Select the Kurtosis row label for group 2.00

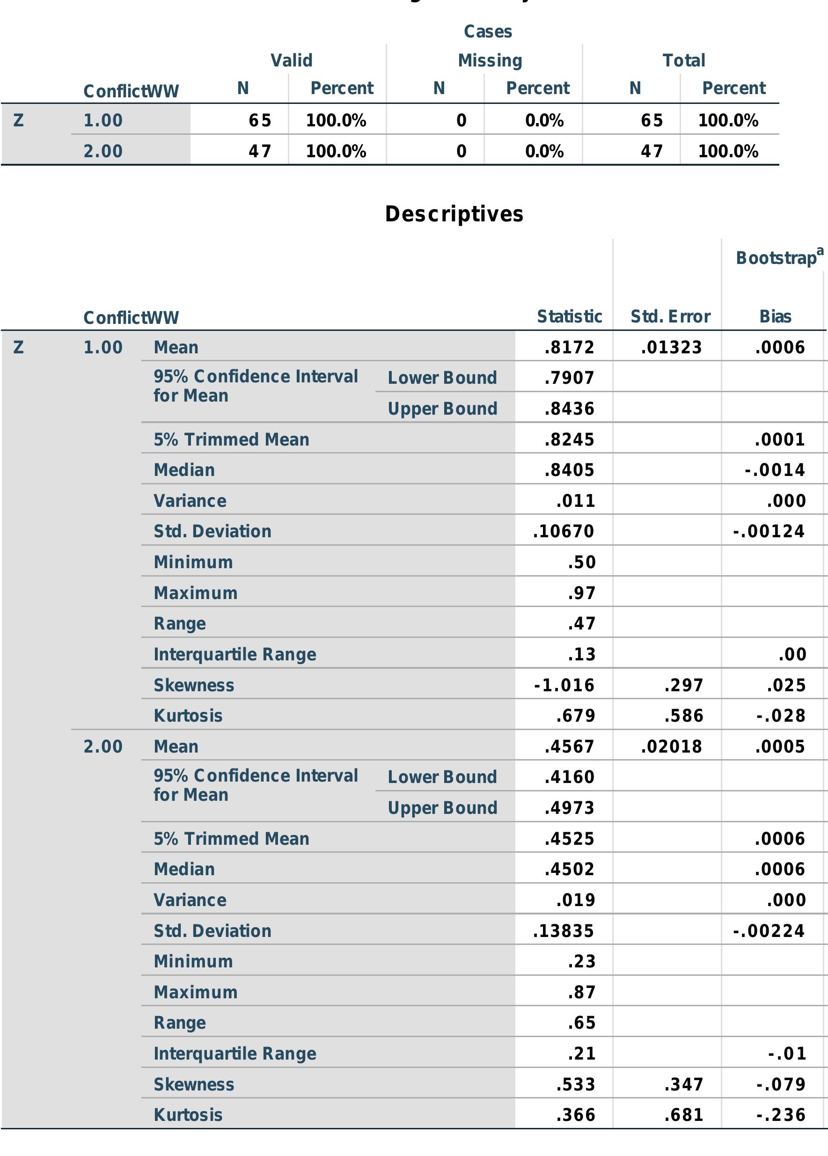188,1115
